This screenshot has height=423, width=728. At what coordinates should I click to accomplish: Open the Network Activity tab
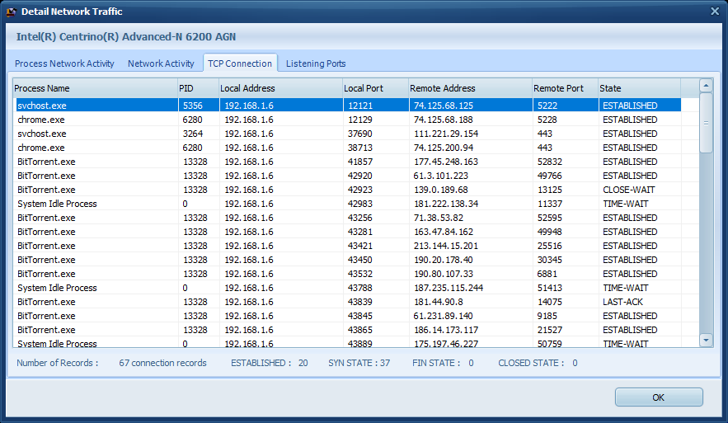(161, 63)
